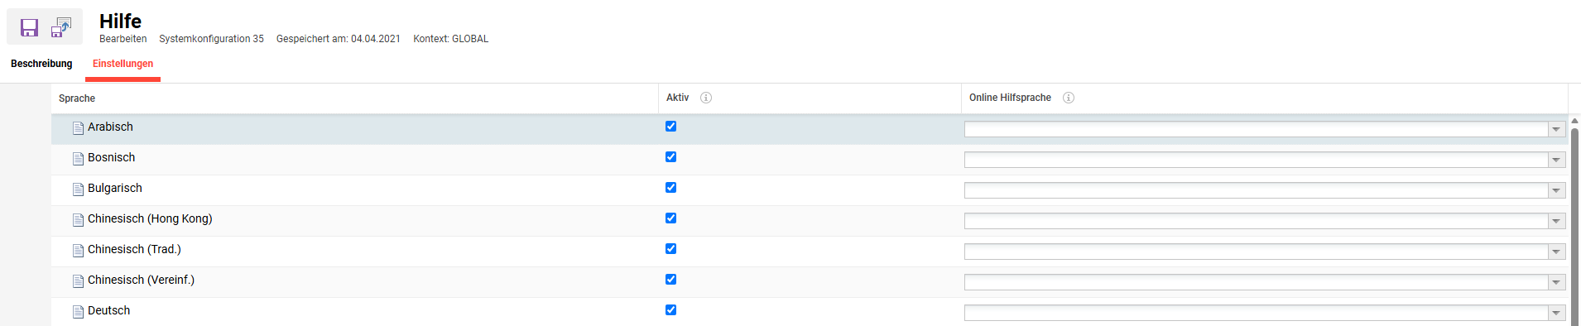This screenshot has height=326, width=1581.
Task: Toggle Aktiv checkbox for Chinesisch (Vereinf.)
Action: (x=670, y=280)
